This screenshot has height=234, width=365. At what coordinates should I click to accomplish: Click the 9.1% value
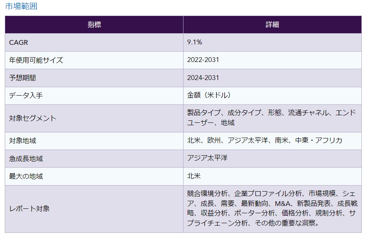click(195, 42)
